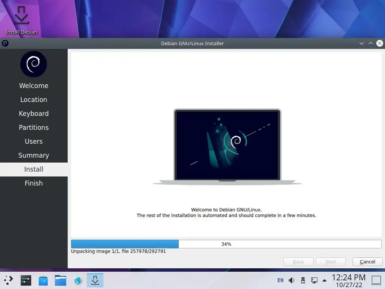385x289 pixels.
Task: Close the Debian installer window
Action: point(380,44)
